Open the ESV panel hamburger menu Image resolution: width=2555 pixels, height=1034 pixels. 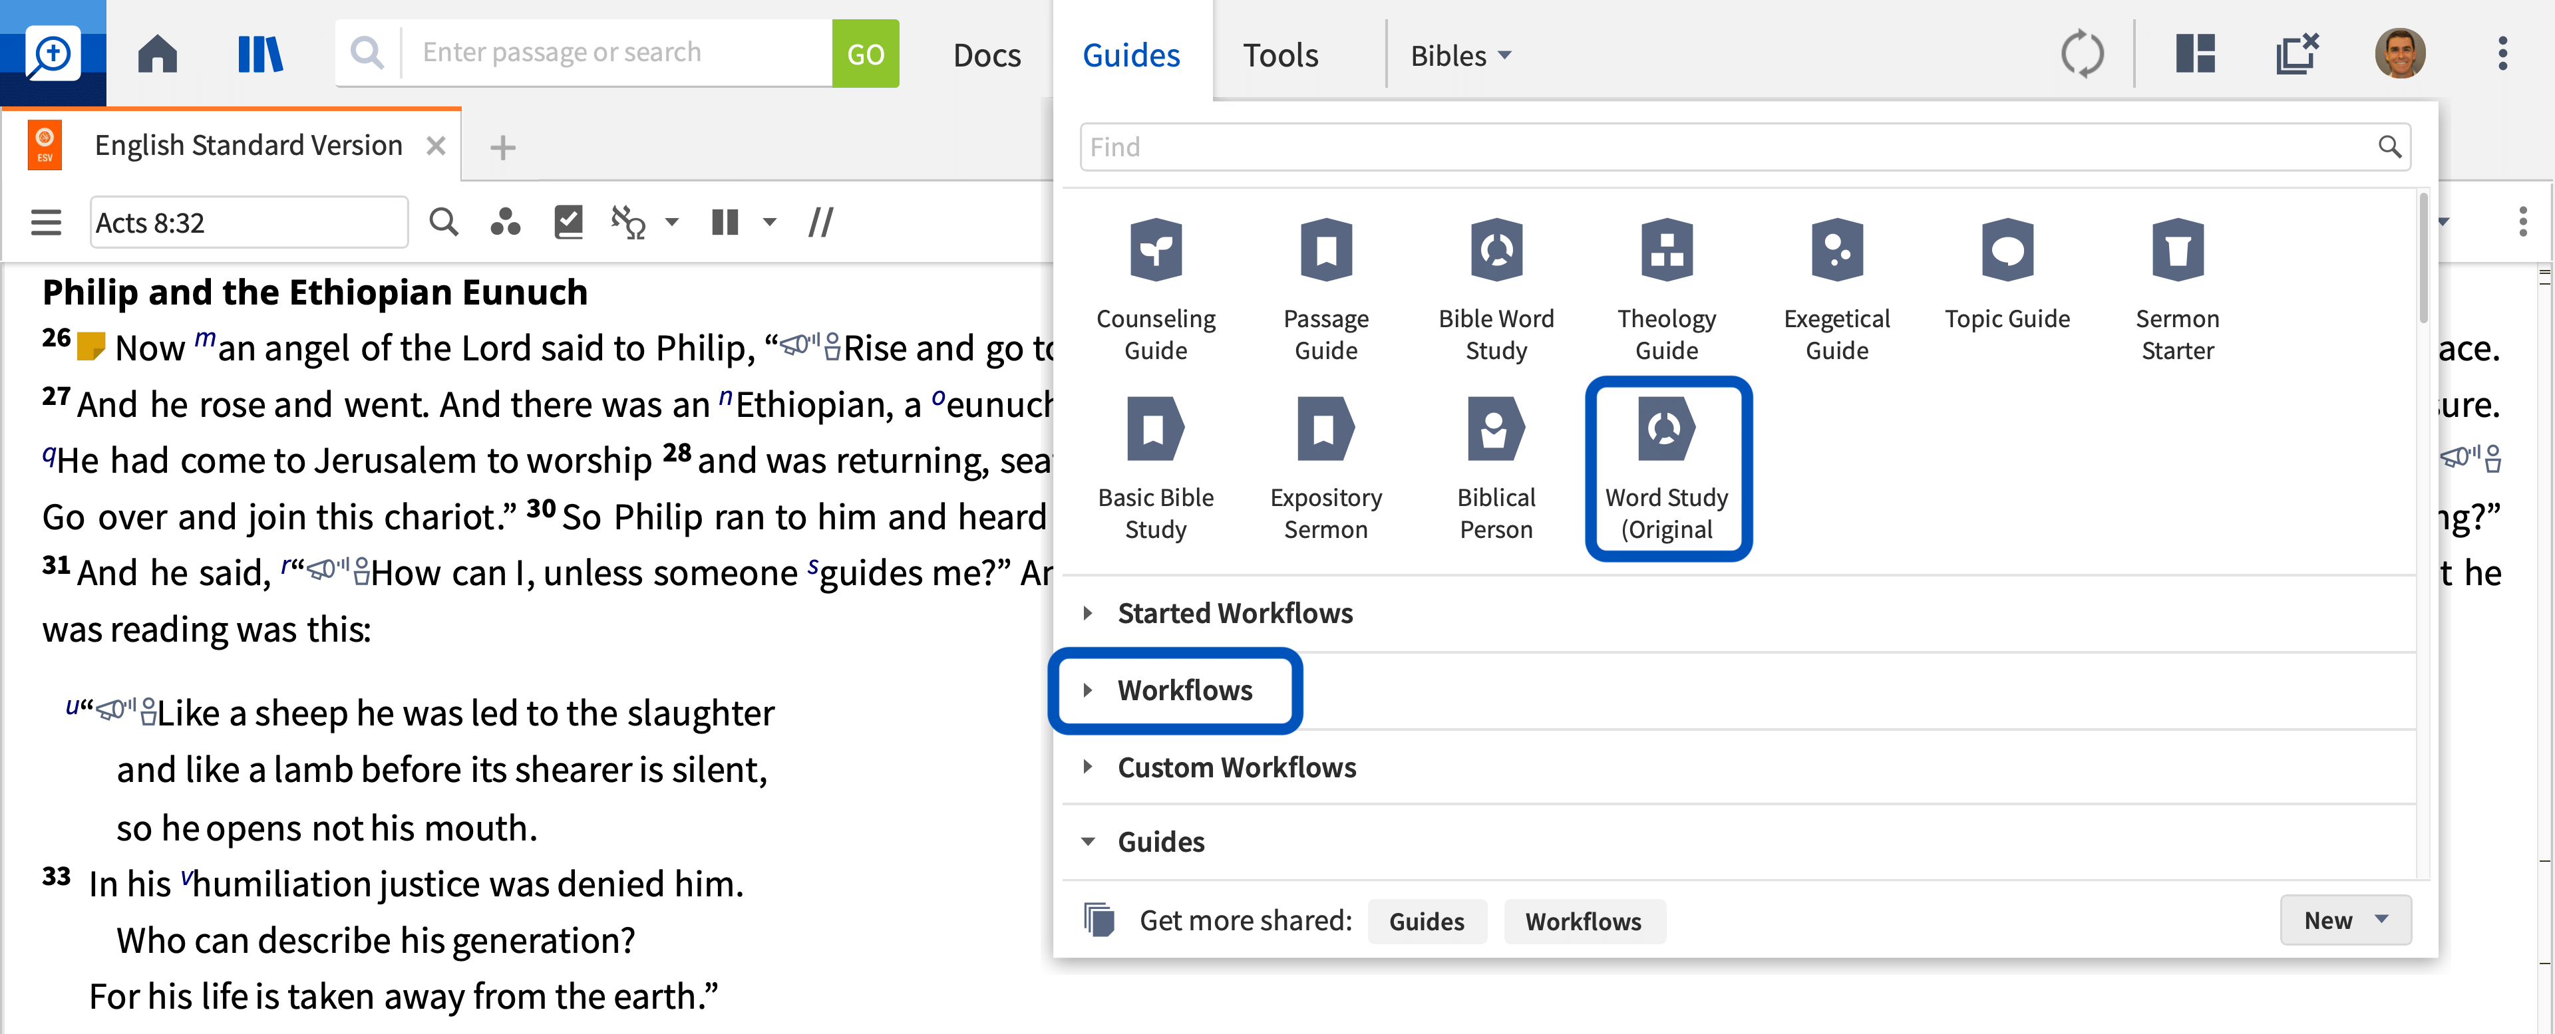tap(46, 222)
